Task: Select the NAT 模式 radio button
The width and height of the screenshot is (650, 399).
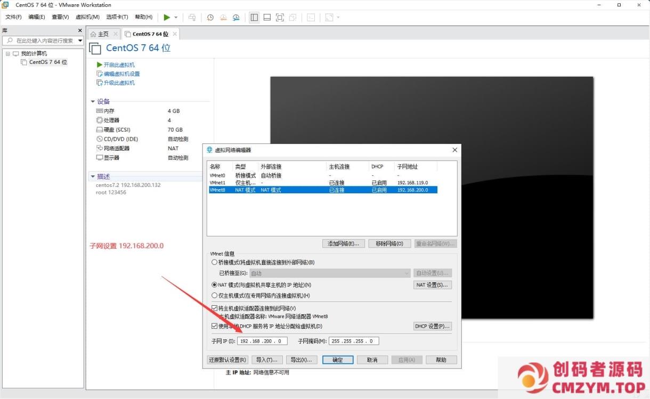Action: [x=214, y=285]
